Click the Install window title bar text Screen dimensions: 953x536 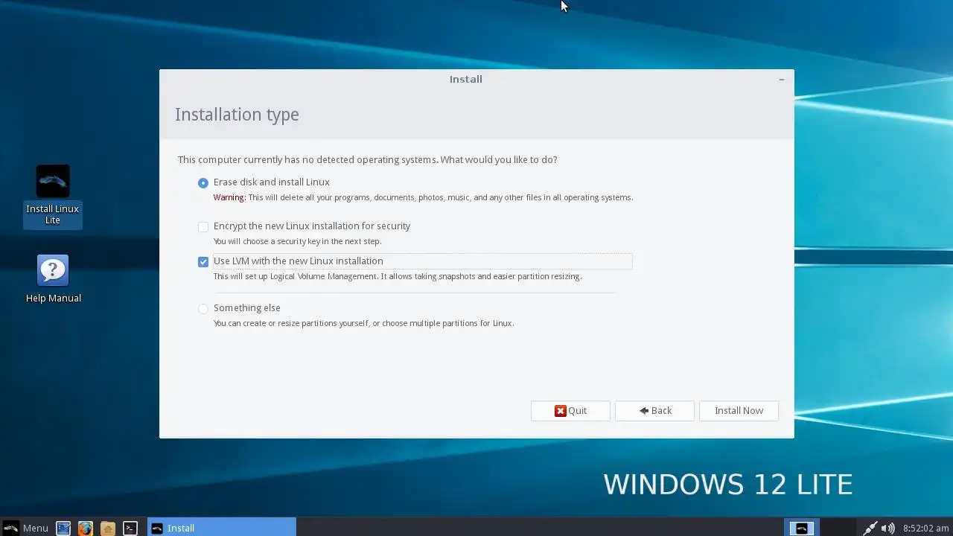pyautogui.click(x=466, y=79)
